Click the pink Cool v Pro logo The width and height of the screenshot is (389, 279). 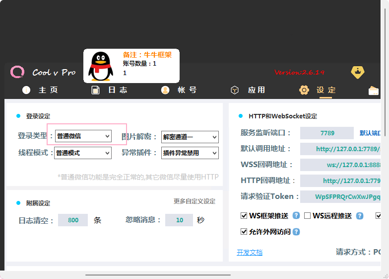pos(17,72)
